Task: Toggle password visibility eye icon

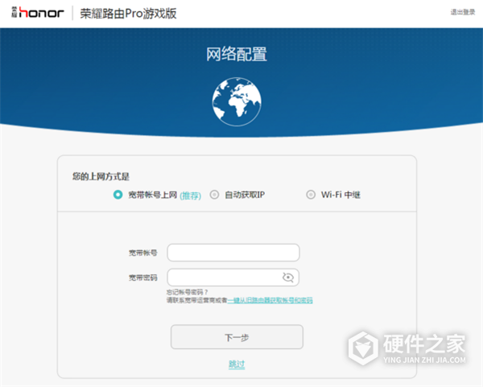Action: coord(287,278)
